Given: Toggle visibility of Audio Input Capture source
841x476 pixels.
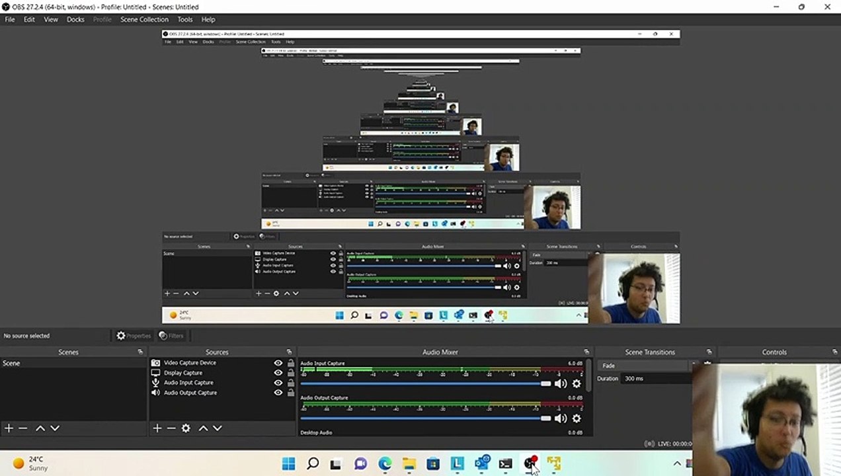Looking at the screenshot, I should [x=278, y=383].
